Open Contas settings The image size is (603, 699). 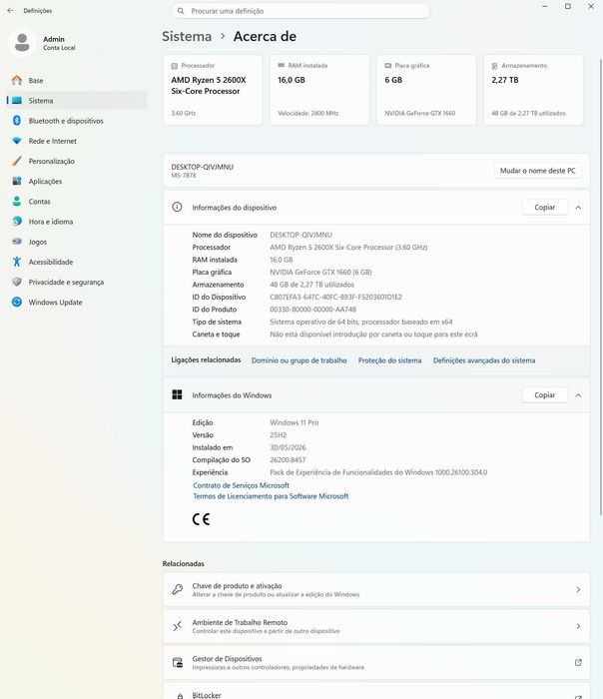coord(77,201)
